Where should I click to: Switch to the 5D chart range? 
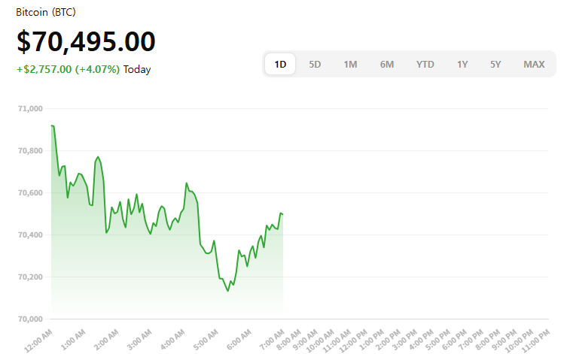(315, 64)
